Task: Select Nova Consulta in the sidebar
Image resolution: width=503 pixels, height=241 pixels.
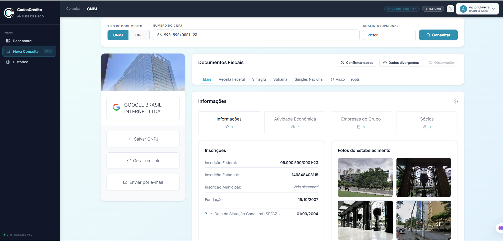Action: (x=29, y=51)
